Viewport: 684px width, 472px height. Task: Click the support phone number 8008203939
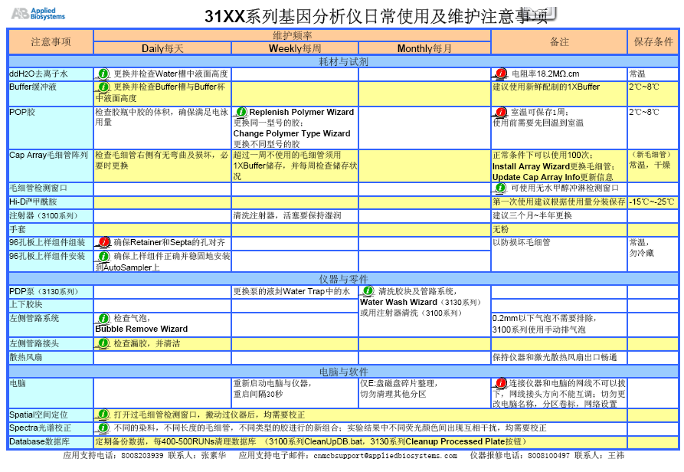point(142,455)
